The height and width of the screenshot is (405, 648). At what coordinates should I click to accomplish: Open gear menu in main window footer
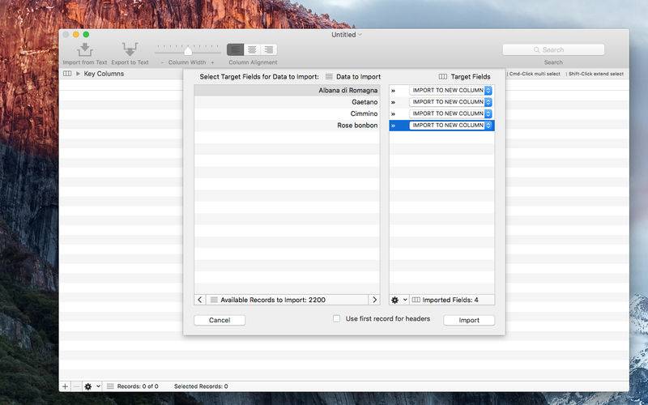pyautogui.click(x=92, y=386)
